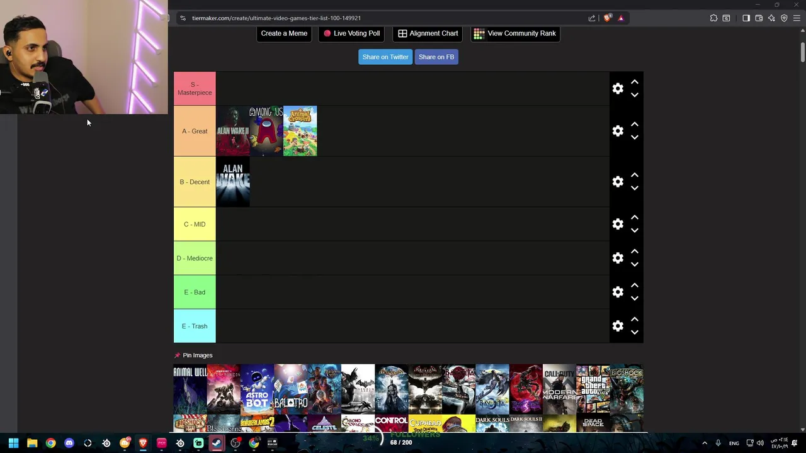Screen dimensions: 806x453
Task: Select Animal Crossing image in A tier
Action: [300, 131]
